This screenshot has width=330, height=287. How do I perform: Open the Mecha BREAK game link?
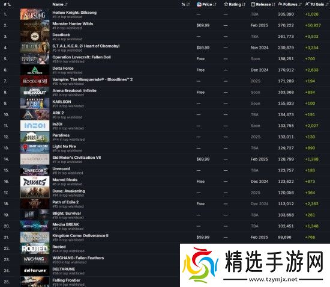pos(65,224)
